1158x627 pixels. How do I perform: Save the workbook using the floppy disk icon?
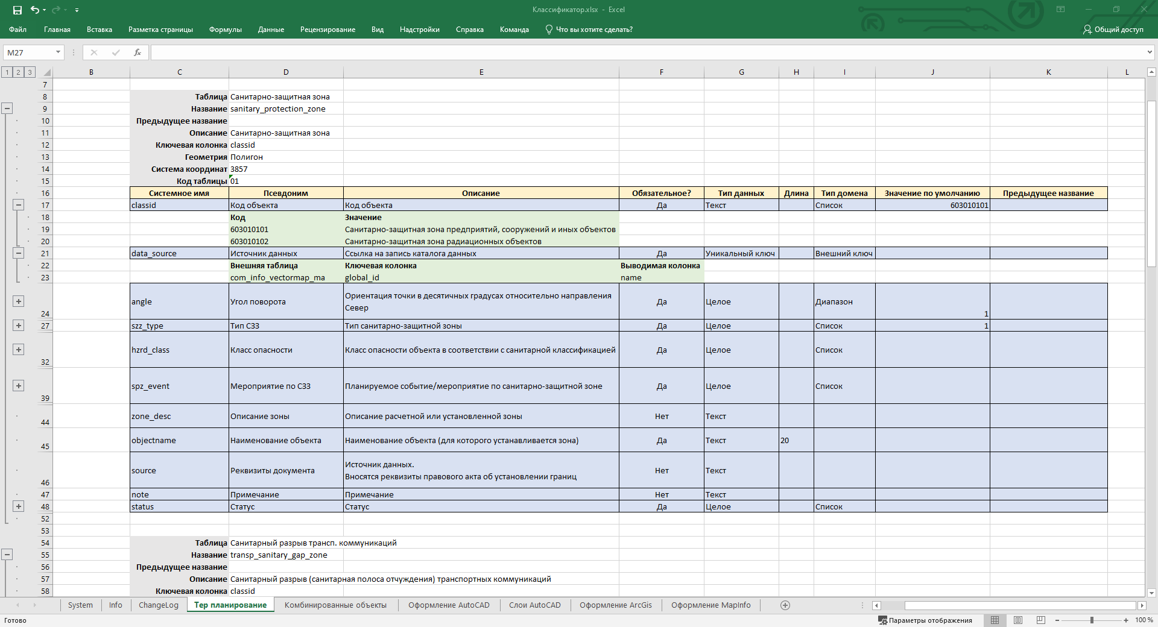(x=17, y=10)
